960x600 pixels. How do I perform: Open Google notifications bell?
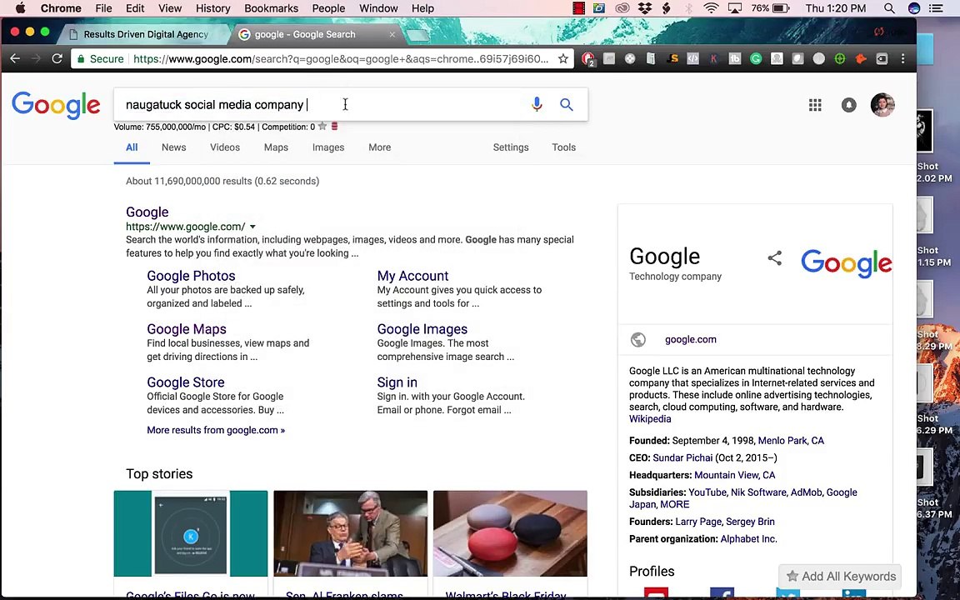(848, 105)
